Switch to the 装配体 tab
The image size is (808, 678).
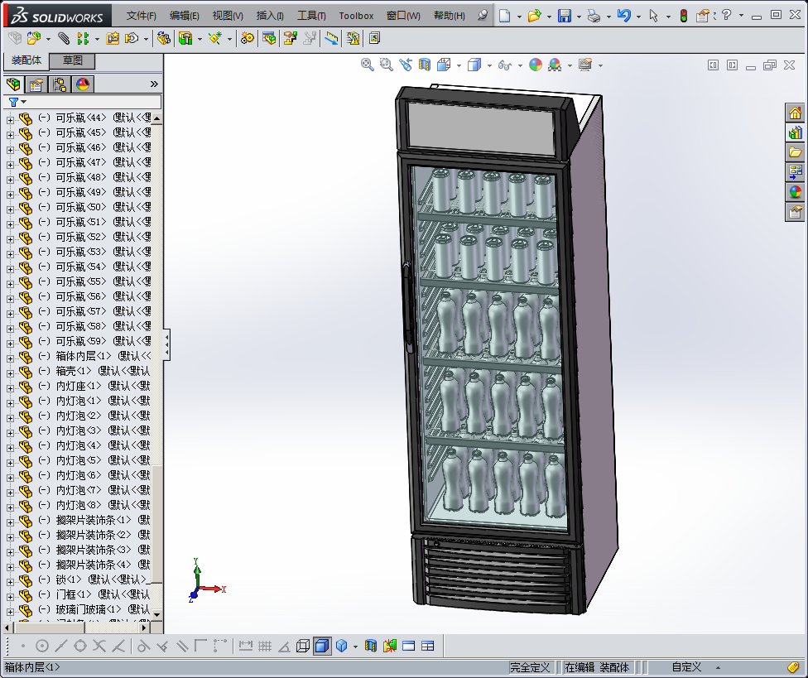(x=26, y=60)
